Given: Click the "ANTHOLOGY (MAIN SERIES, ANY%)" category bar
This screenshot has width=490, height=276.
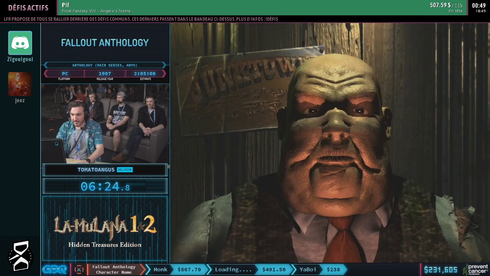Looking at the screenshot, I should tap(105, 65).
